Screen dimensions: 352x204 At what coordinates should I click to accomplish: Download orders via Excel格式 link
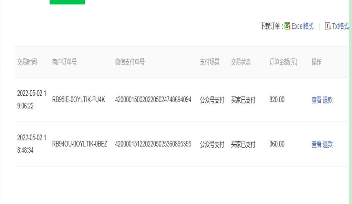302,26
